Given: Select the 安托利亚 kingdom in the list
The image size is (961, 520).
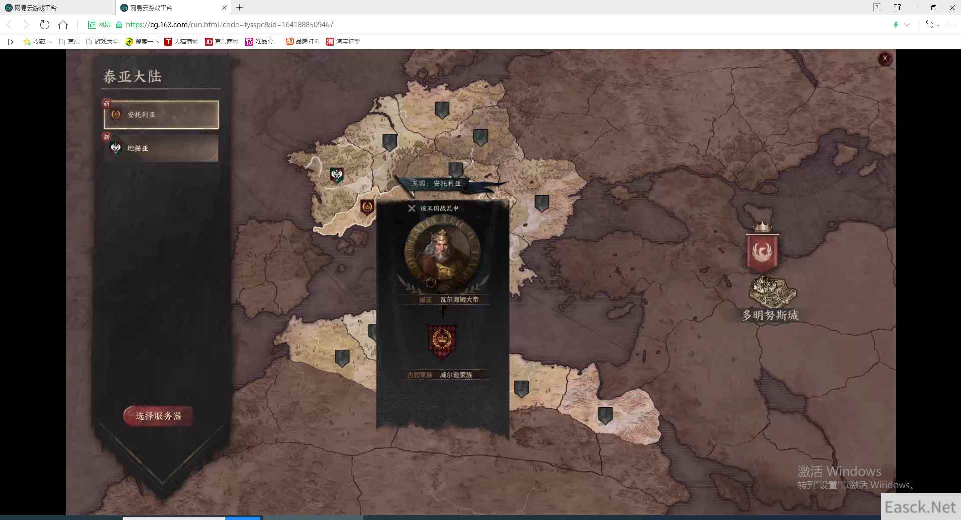Looking at the screenshot, I should pos(161,115).
